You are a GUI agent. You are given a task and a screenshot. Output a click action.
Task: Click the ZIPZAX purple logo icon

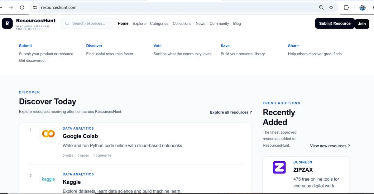pos(279,167)
